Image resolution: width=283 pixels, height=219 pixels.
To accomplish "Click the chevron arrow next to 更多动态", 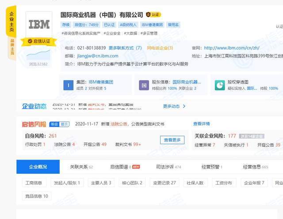I will 184,106.
